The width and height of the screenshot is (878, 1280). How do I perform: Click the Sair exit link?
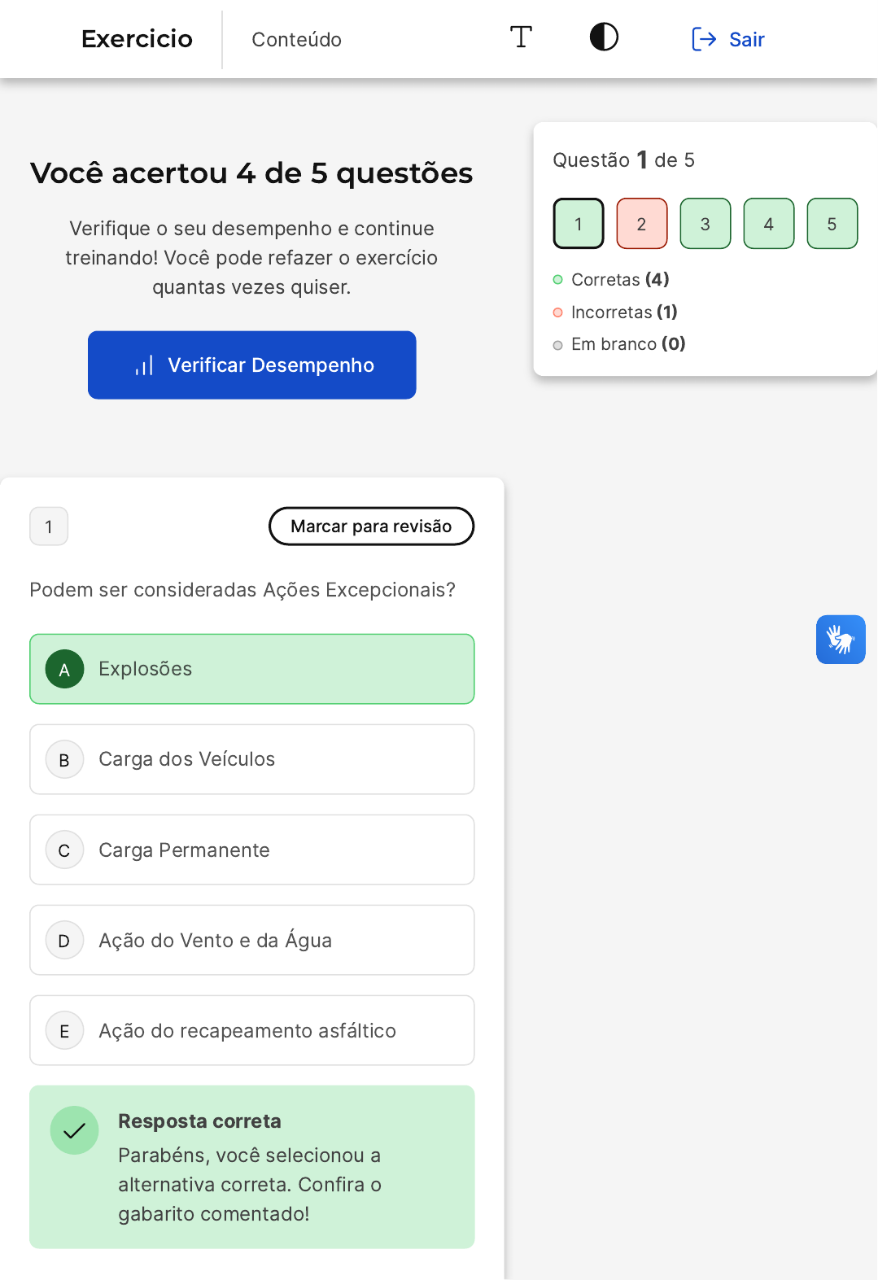pyautogui.click(x=728, y=39)
